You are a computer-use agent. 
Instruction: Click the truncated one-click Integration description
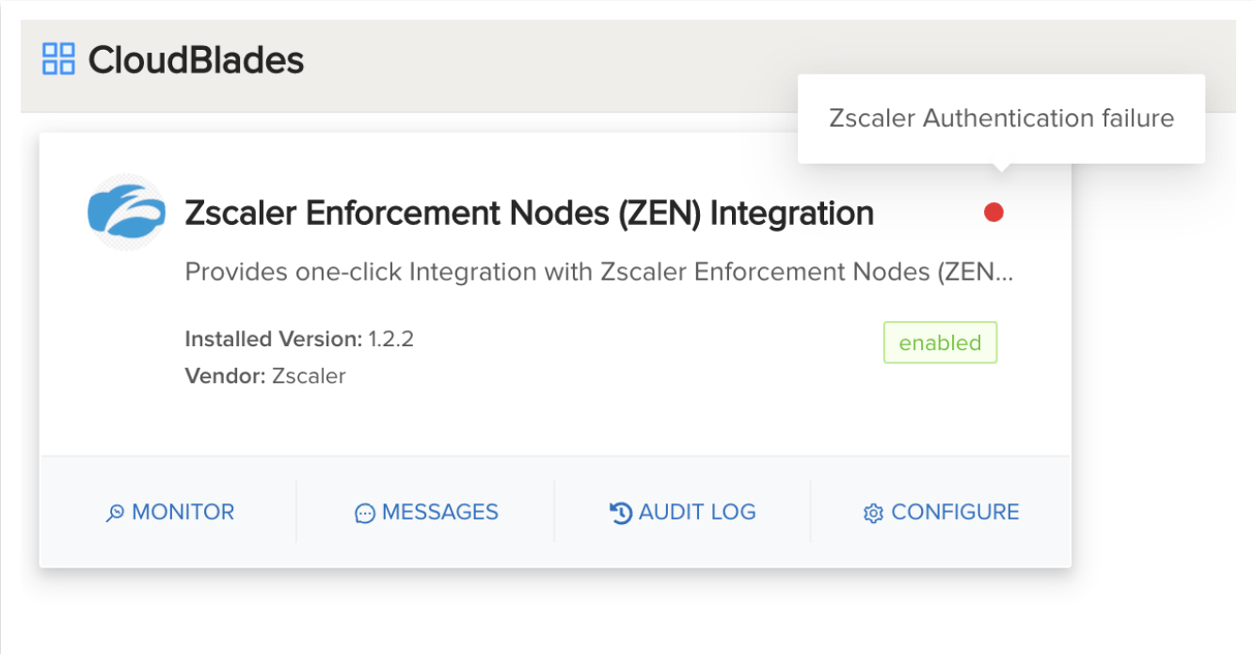pyautogui.click(x=598, y=273)
